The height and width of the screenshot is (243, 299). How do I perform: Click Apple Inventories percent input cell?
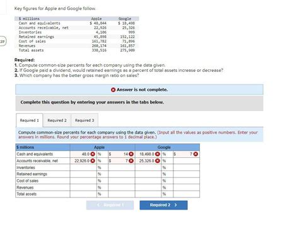pyautogui.click(x=121, y=167)
